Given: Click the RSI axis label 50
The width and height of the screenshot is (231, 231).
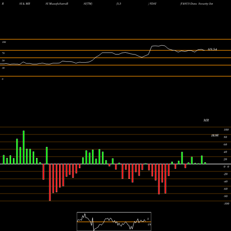Looking at the screenshot, I should [x=3, y=61].
